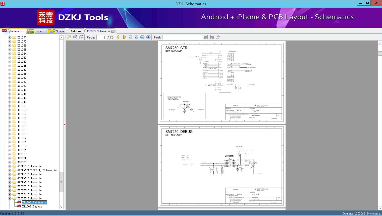Go to the previous page arrow

pyautogui.click(x=118, y=37)
